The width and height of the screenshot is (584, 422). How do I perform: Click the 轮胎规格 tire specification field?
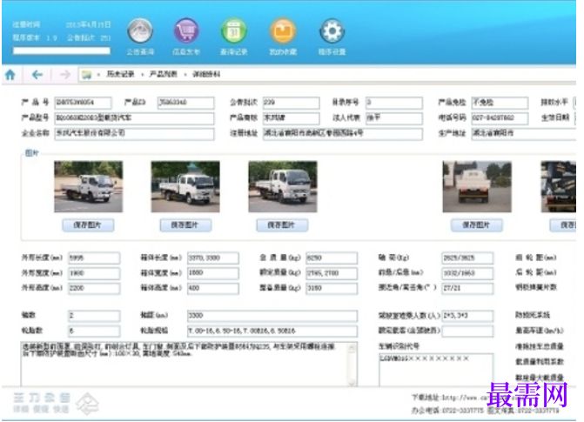(x=272, y=331)
